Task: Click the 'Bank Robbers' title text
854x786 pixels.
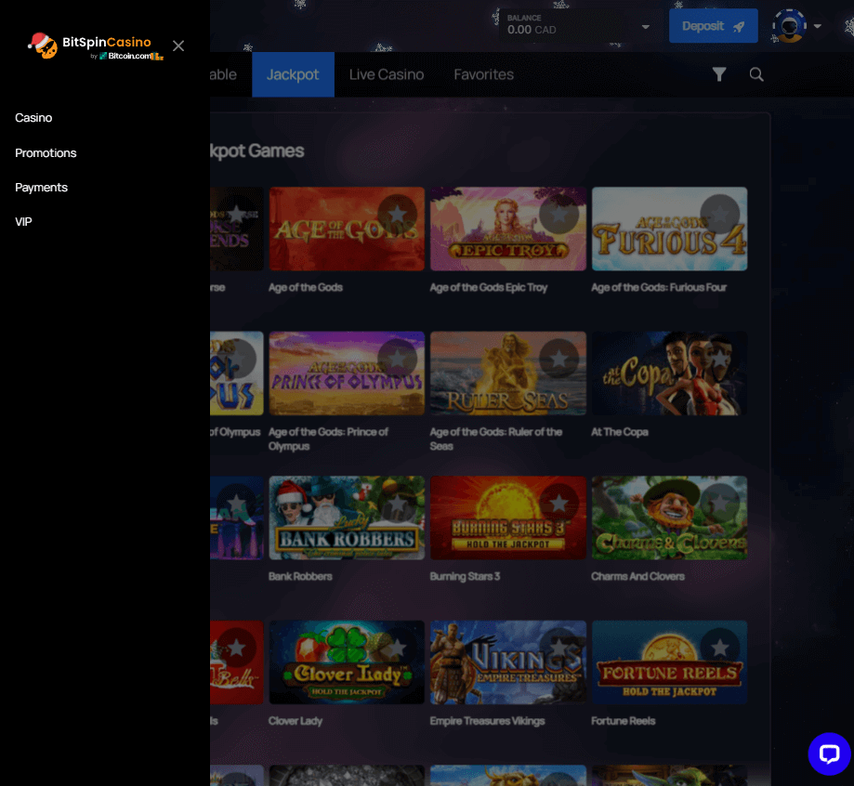Action: [x=300, y=576]
